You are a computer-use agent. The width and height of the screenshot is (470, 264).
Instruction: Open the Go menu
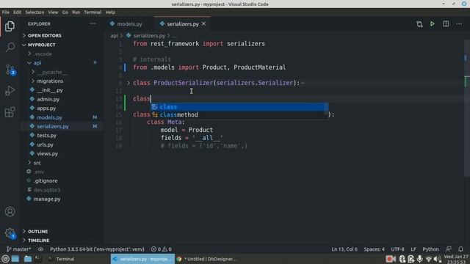point(65,12)
